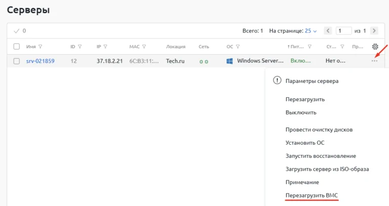Click the info icon beside Параметры сервера

pos(277,80)
